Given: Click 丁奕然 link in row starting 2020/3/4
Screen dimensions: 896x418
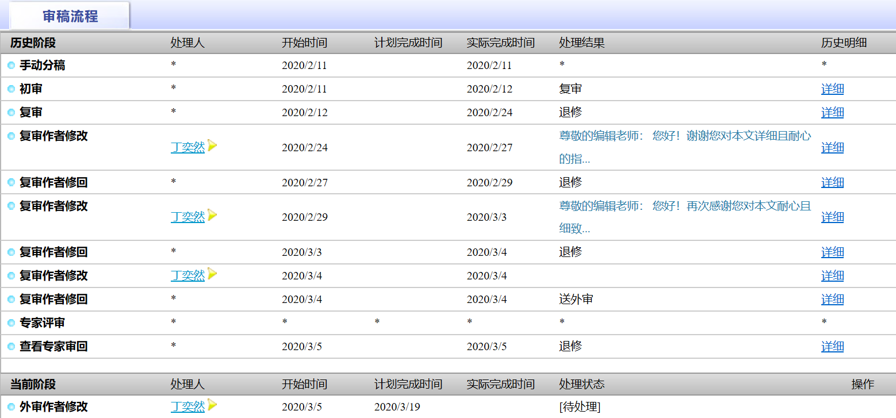Looking at the screenshot, I should (x=187, y=276).
